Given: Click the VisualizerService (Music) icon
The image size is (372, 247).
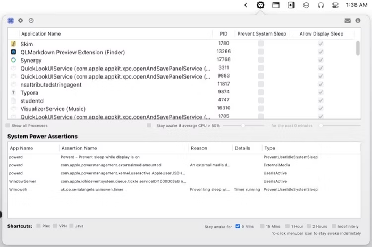Looking at the screenshot, I should pos(13,108).
